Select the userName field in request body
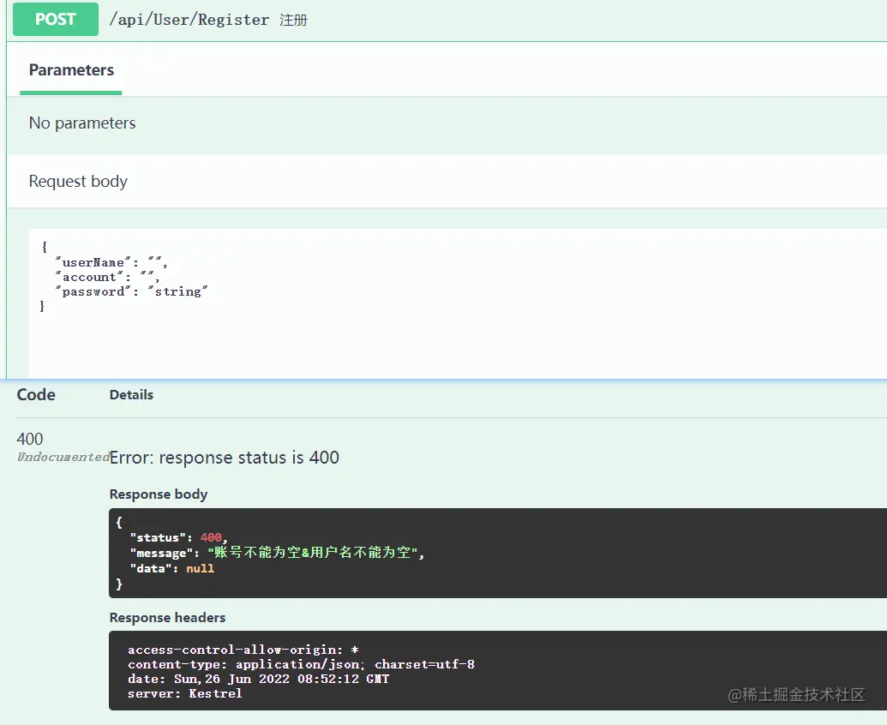The height and width of the screenshot is (725, 887). pyautogui.click(x=90, y=262)
